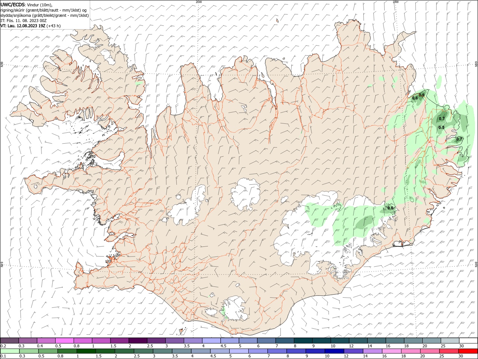
Task: Select the snow swatch between 6 and 7
Action: click(266, 340)
